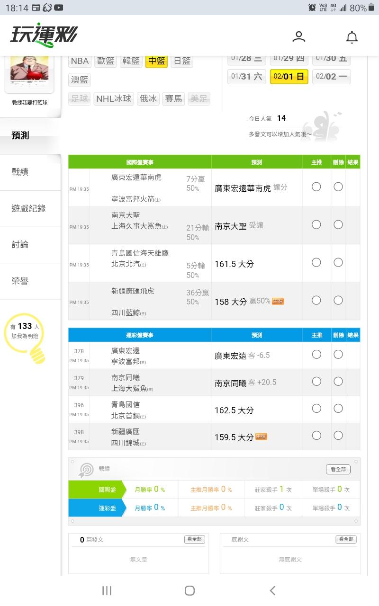Click 看全部 button in 戰績 panel

pyautogui.click(x=338, y=469)
